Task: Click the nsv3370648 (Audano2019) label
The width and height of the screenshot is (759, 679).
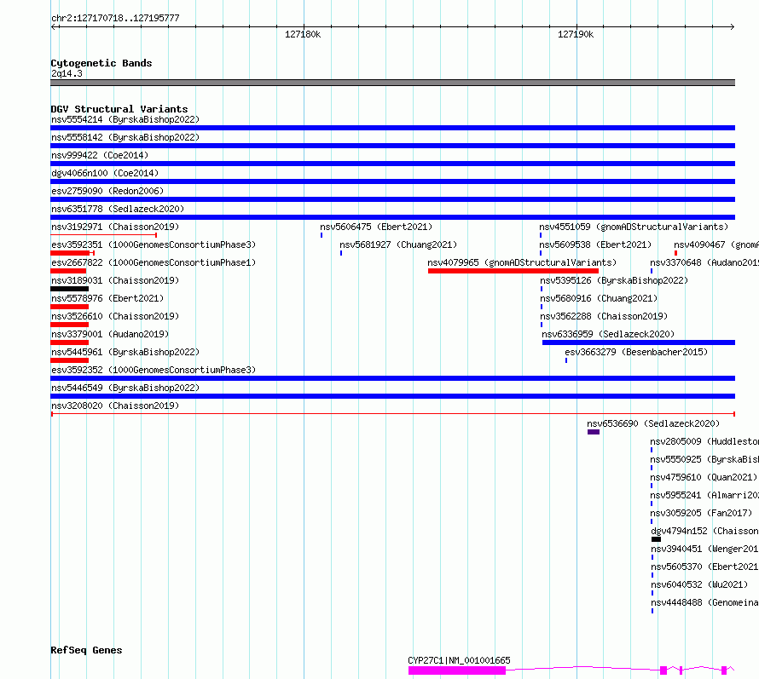Action: point(704,262)
